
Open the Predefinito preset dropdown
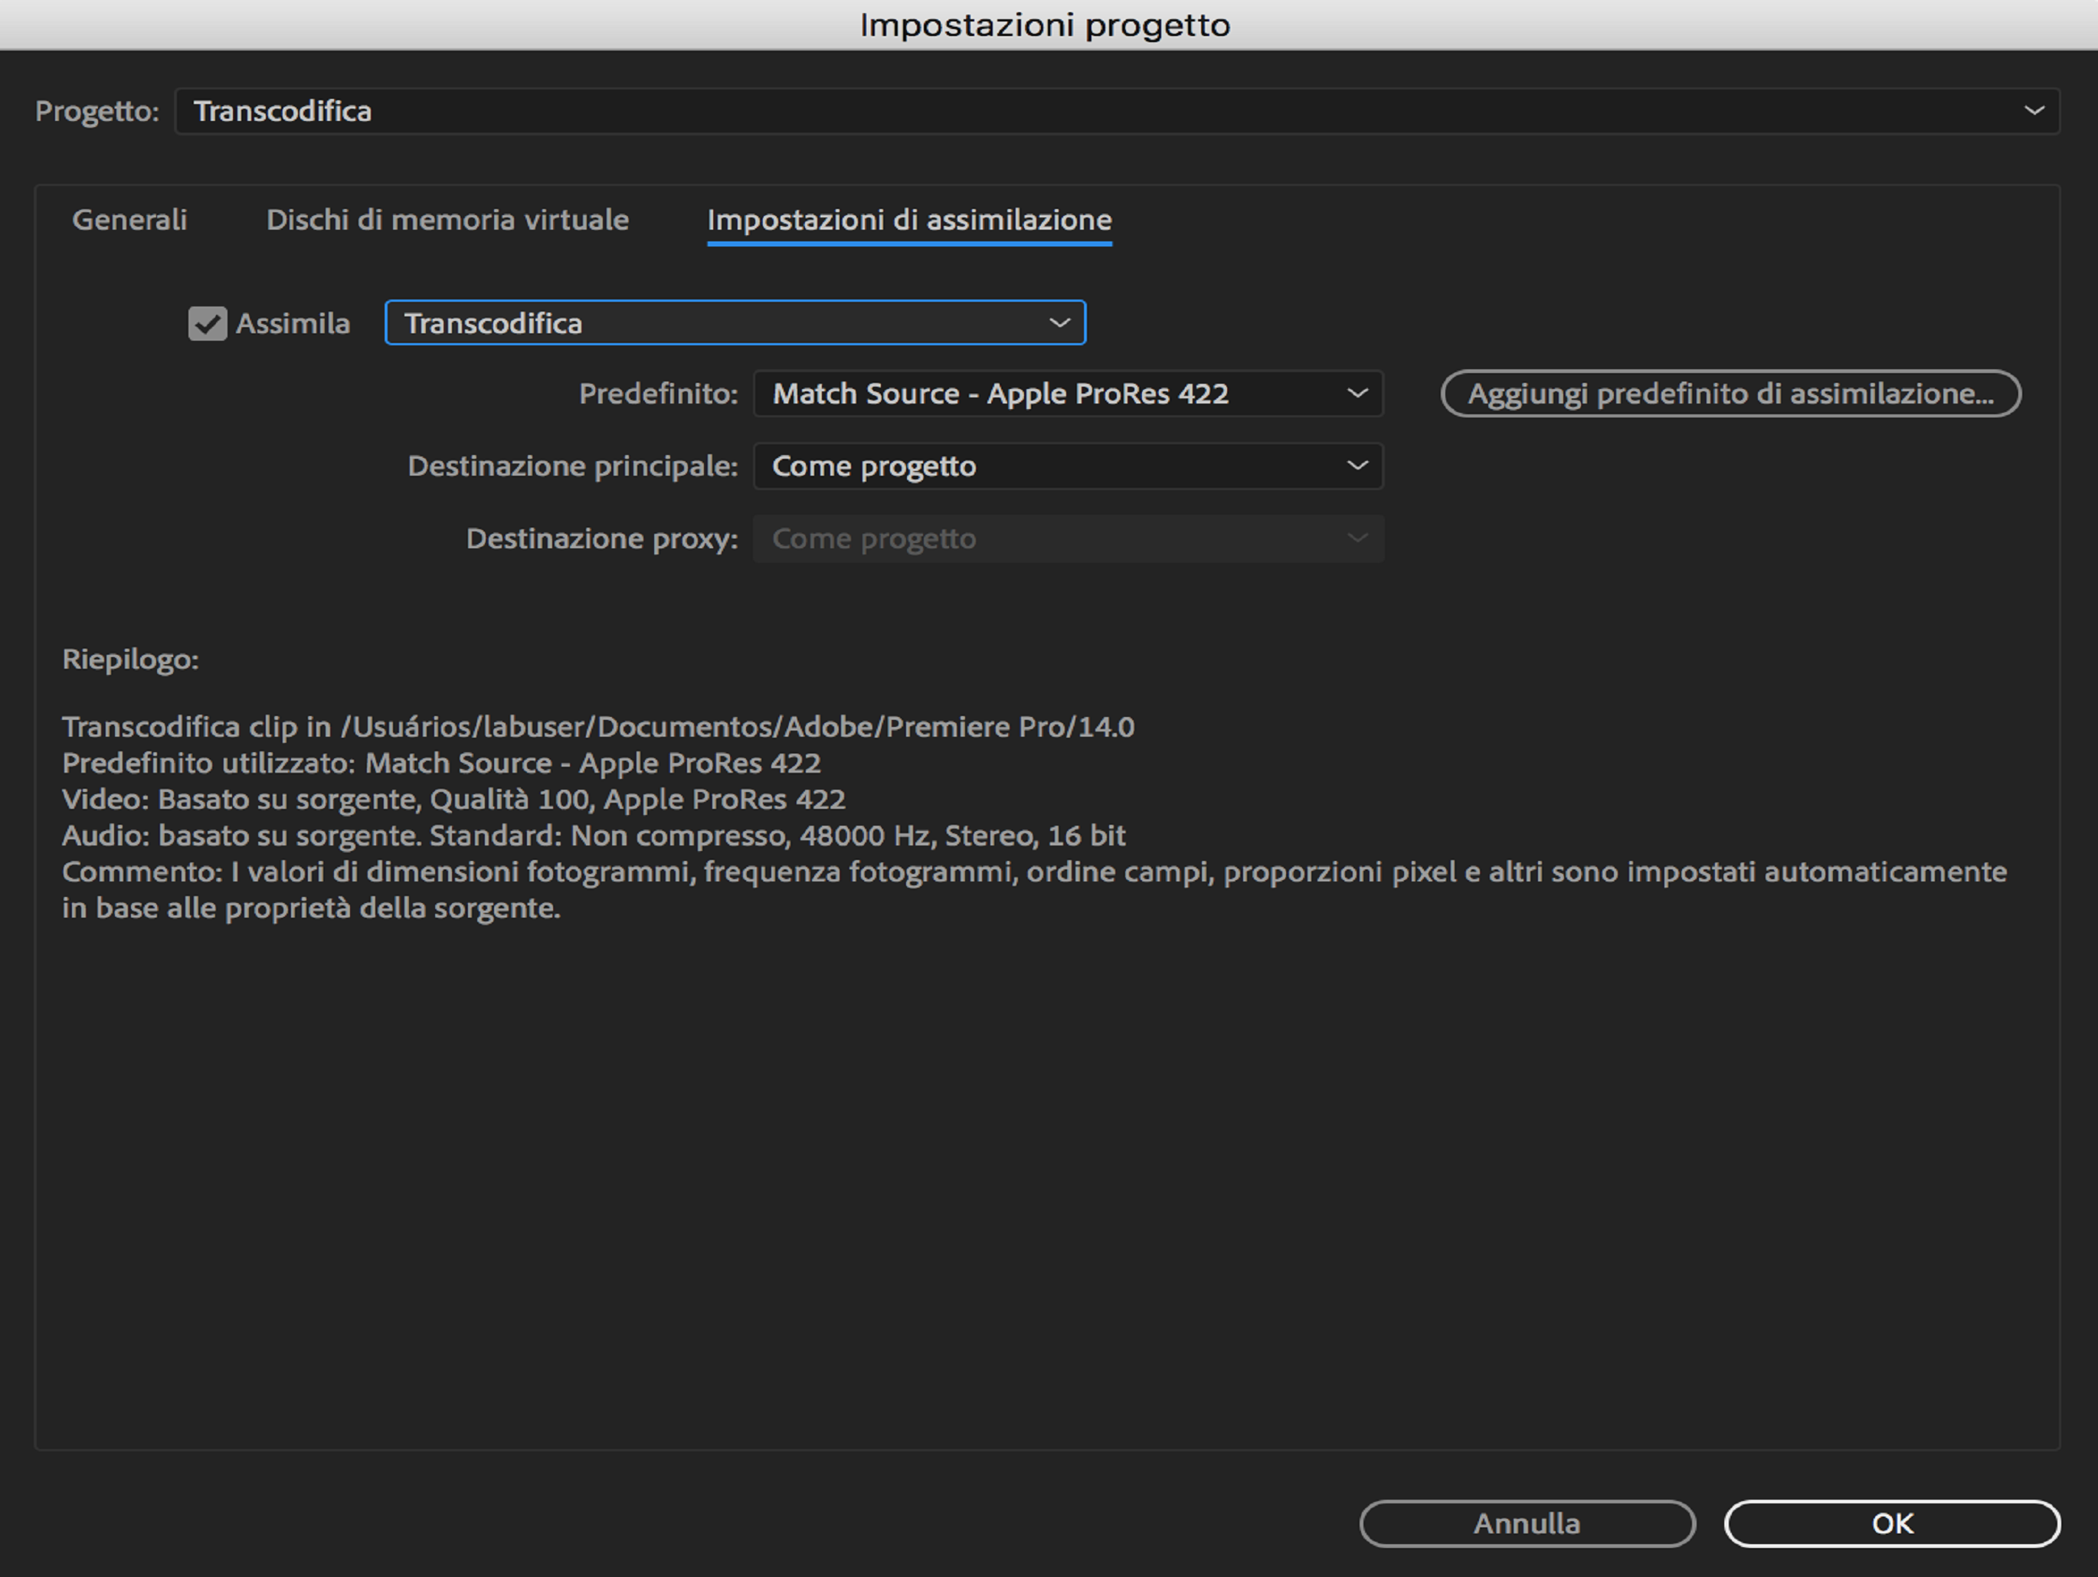click(1052, 394)
